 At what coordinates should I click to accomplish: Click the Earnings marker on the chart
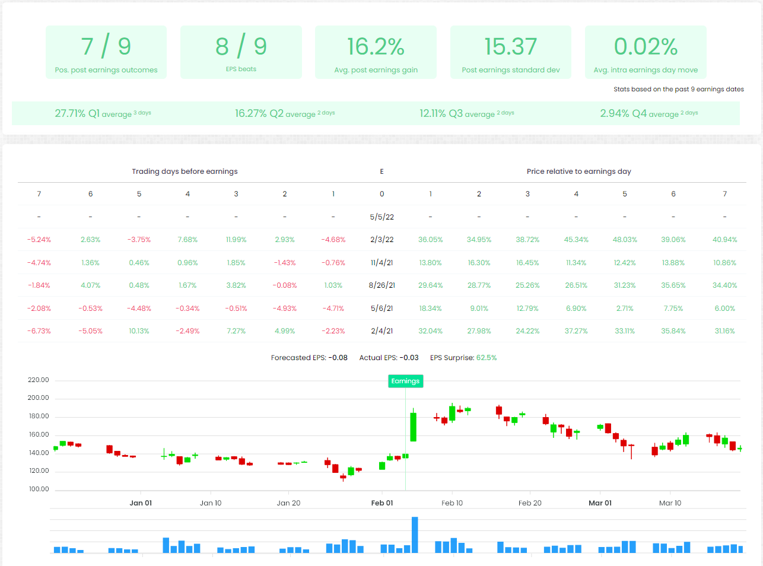pyautogui.click(x=405, y=381)
